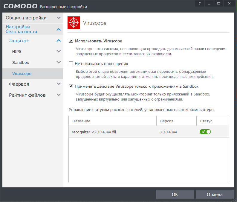Minimize the Comodo settings window
237x202 pixels.
pyautogui.click(x=209, y=4)
